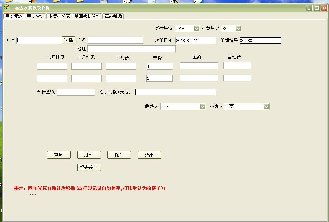
Task: Click the 单价 field containing 2
Action: [x=159, y=78]
